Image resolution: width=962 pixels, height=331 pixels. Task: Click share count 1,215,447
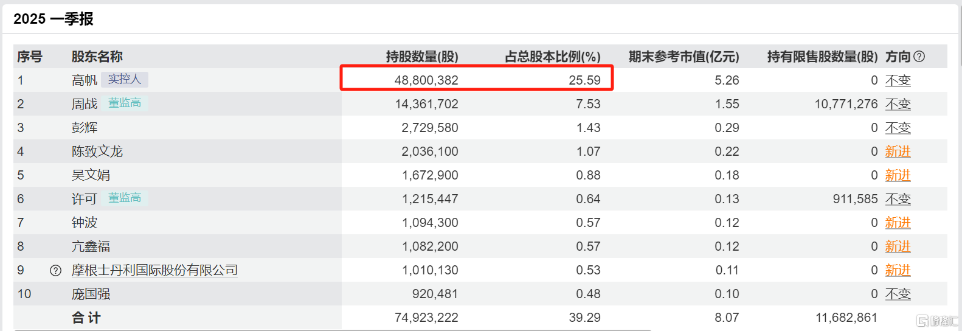click(x=430, y=199)
